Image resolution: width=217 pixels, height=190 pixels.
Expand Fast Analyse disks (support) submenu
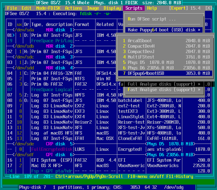(164, 90)
